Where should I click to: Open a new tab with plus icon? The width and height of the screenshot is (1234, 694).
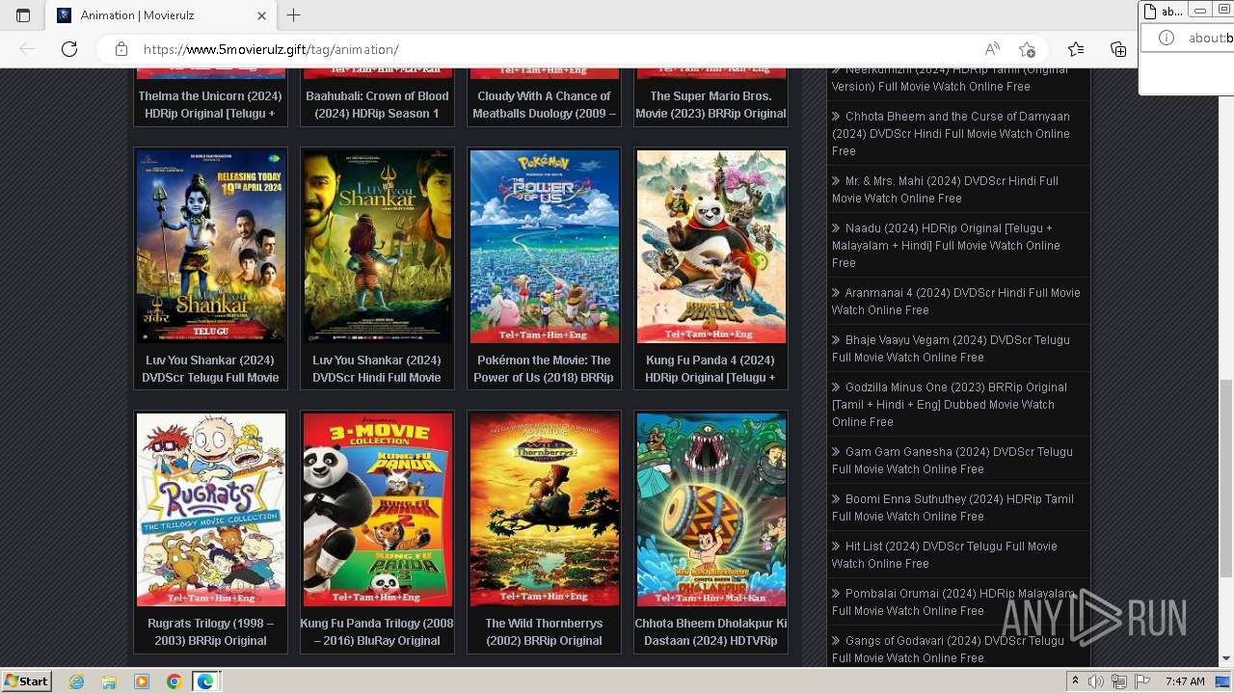(294, 15)
